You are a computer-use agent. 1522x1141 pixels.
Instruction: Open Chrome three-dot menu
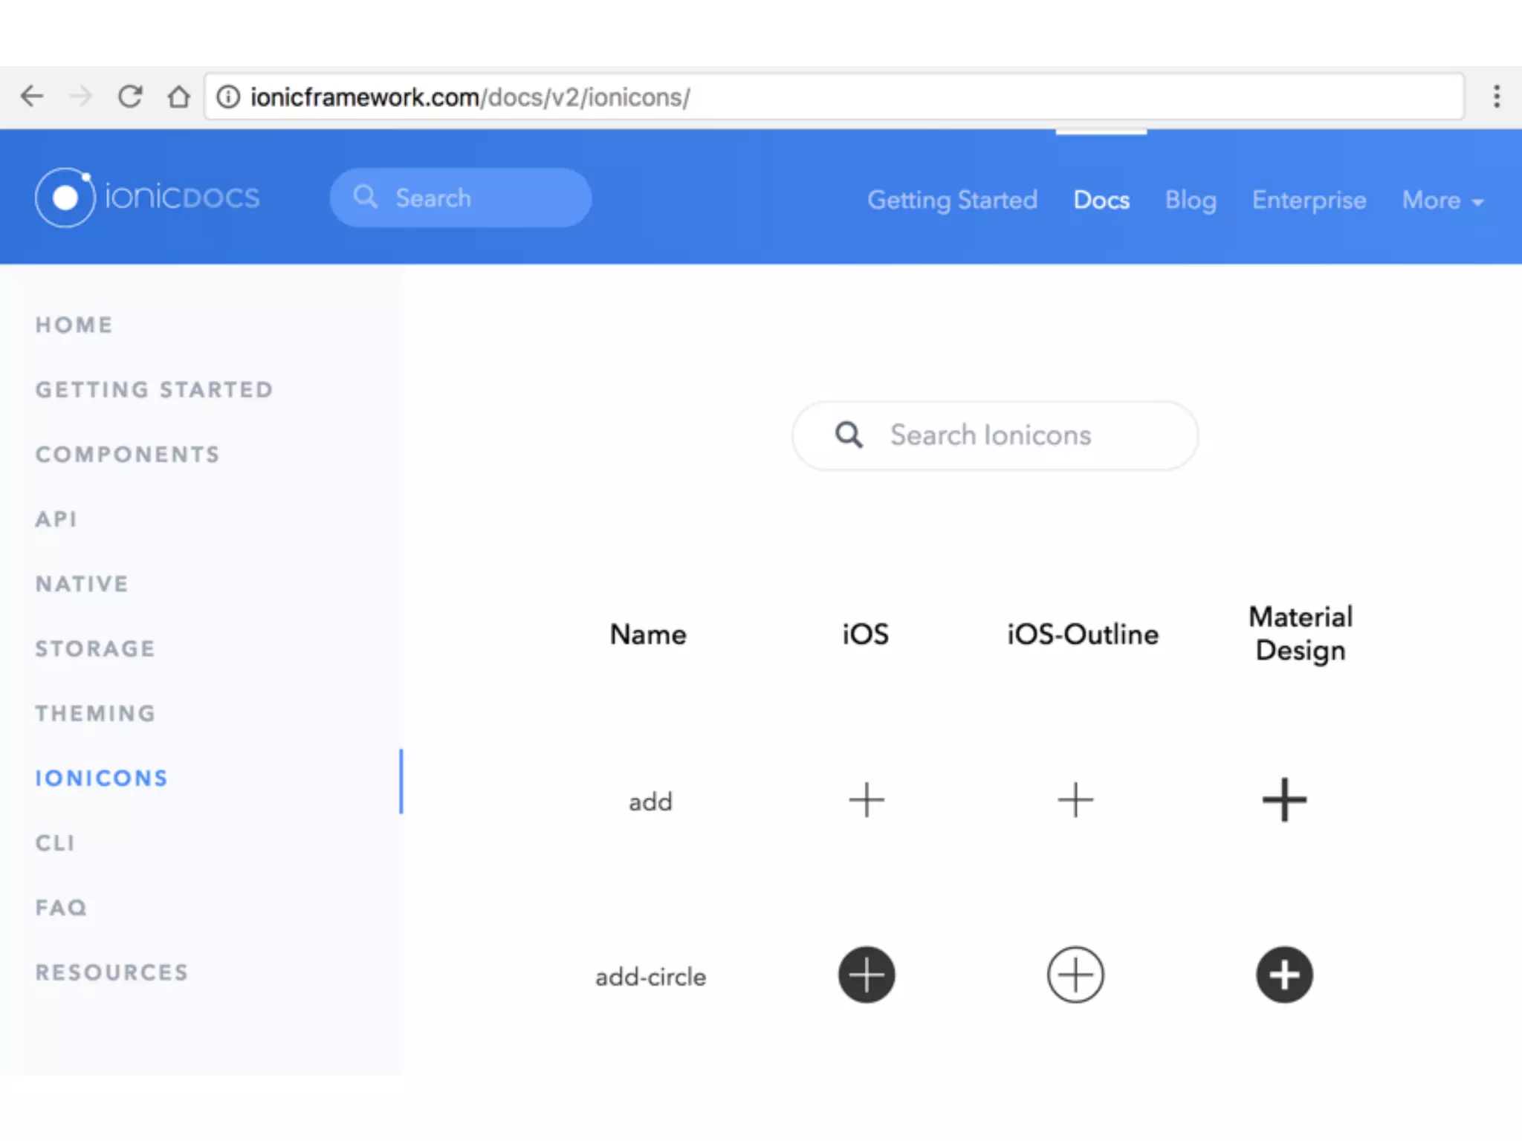[x=1496, y=97]
